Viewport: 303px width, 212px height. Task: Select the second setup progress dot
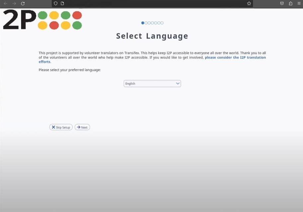[146, 23]
